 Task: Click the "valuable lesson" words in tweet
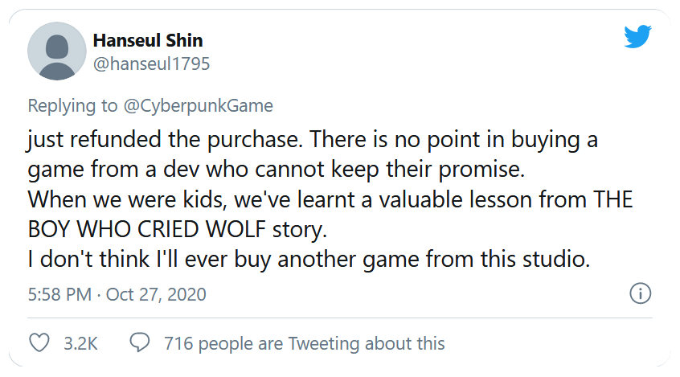[x=426, y=200]
